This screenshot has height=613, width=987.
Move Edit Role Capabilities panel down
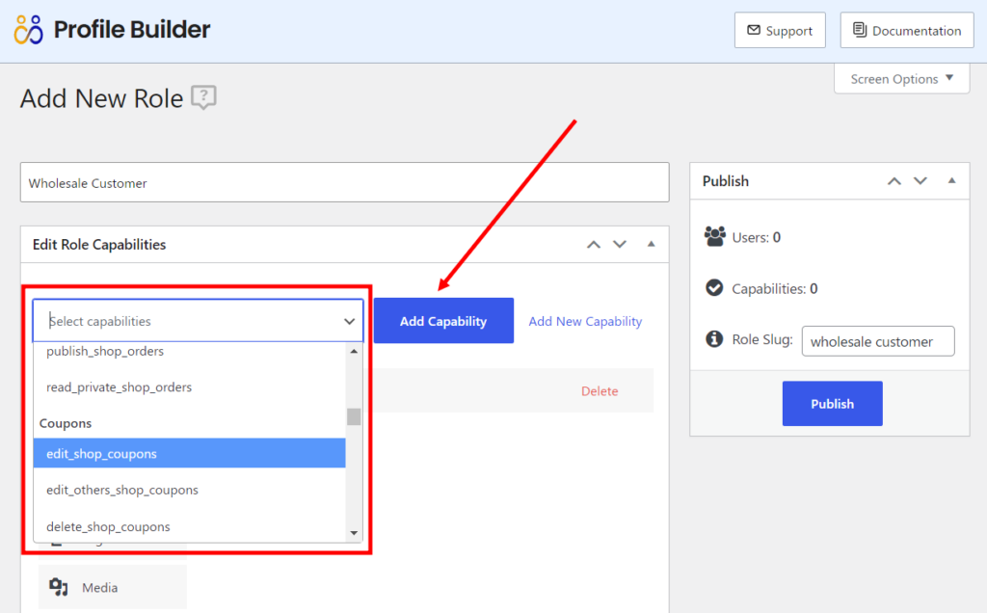click(620, 245)
